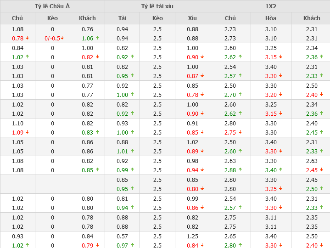Click the 1.25 odds value
This screenshot has height=248, width=330.
192,236
